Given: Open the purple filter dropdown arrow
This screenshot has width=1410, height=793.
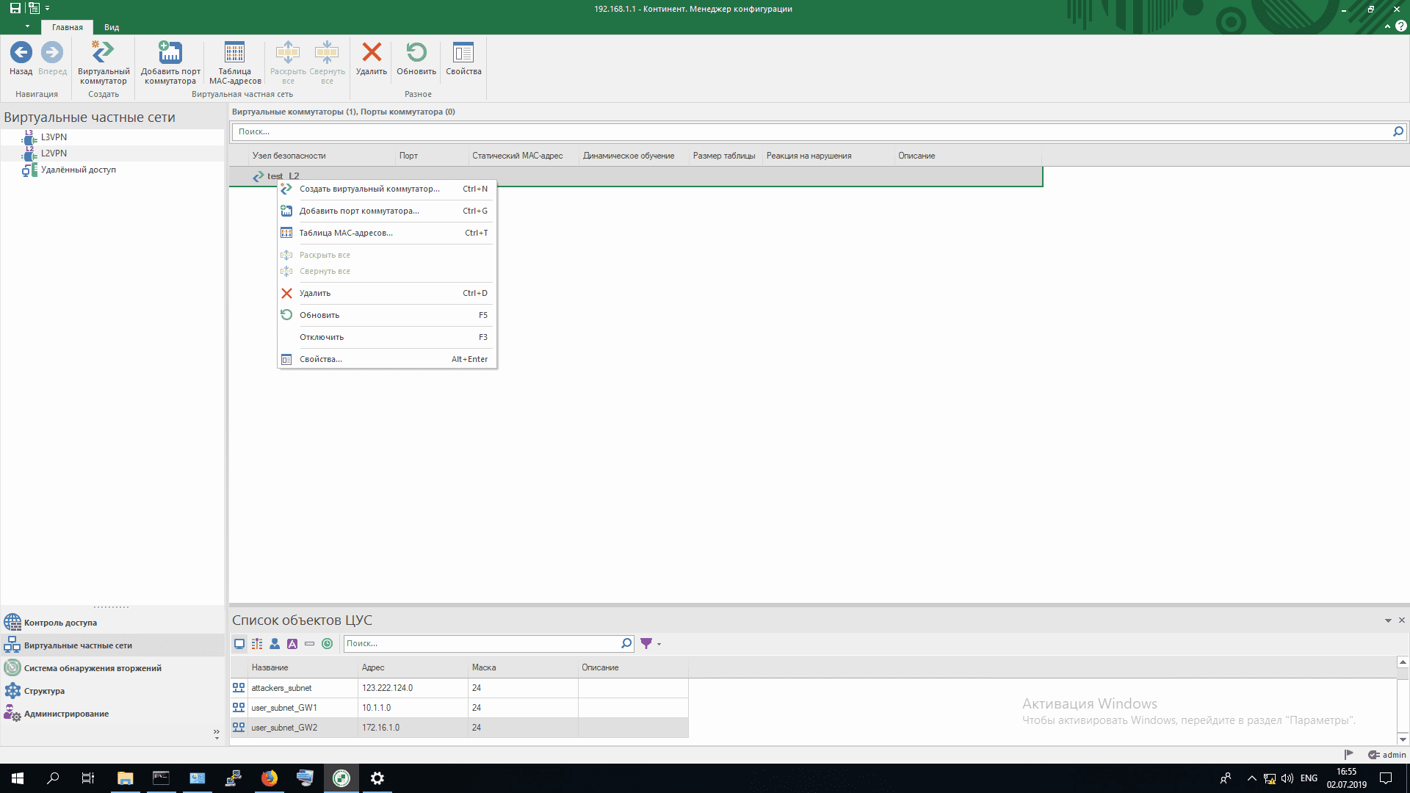Looking at the screenshot, I should 659,645.
